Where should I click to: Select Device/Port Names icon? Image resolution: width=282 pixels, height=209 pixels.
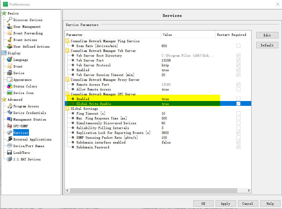pos(10,146)
